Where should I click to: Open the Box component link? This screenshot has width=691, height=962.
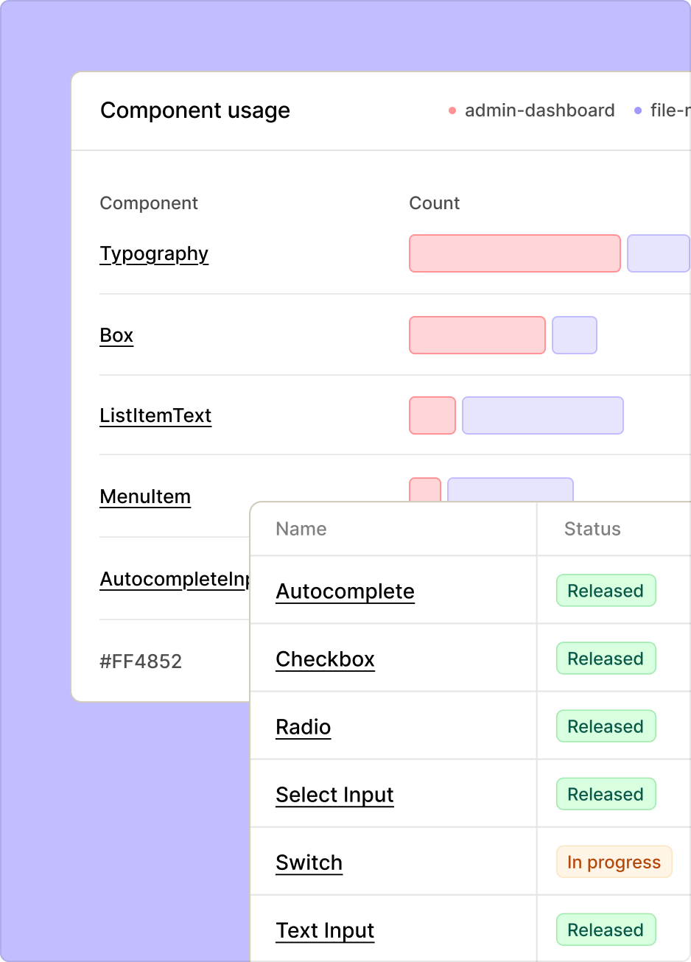click(116, 336)
